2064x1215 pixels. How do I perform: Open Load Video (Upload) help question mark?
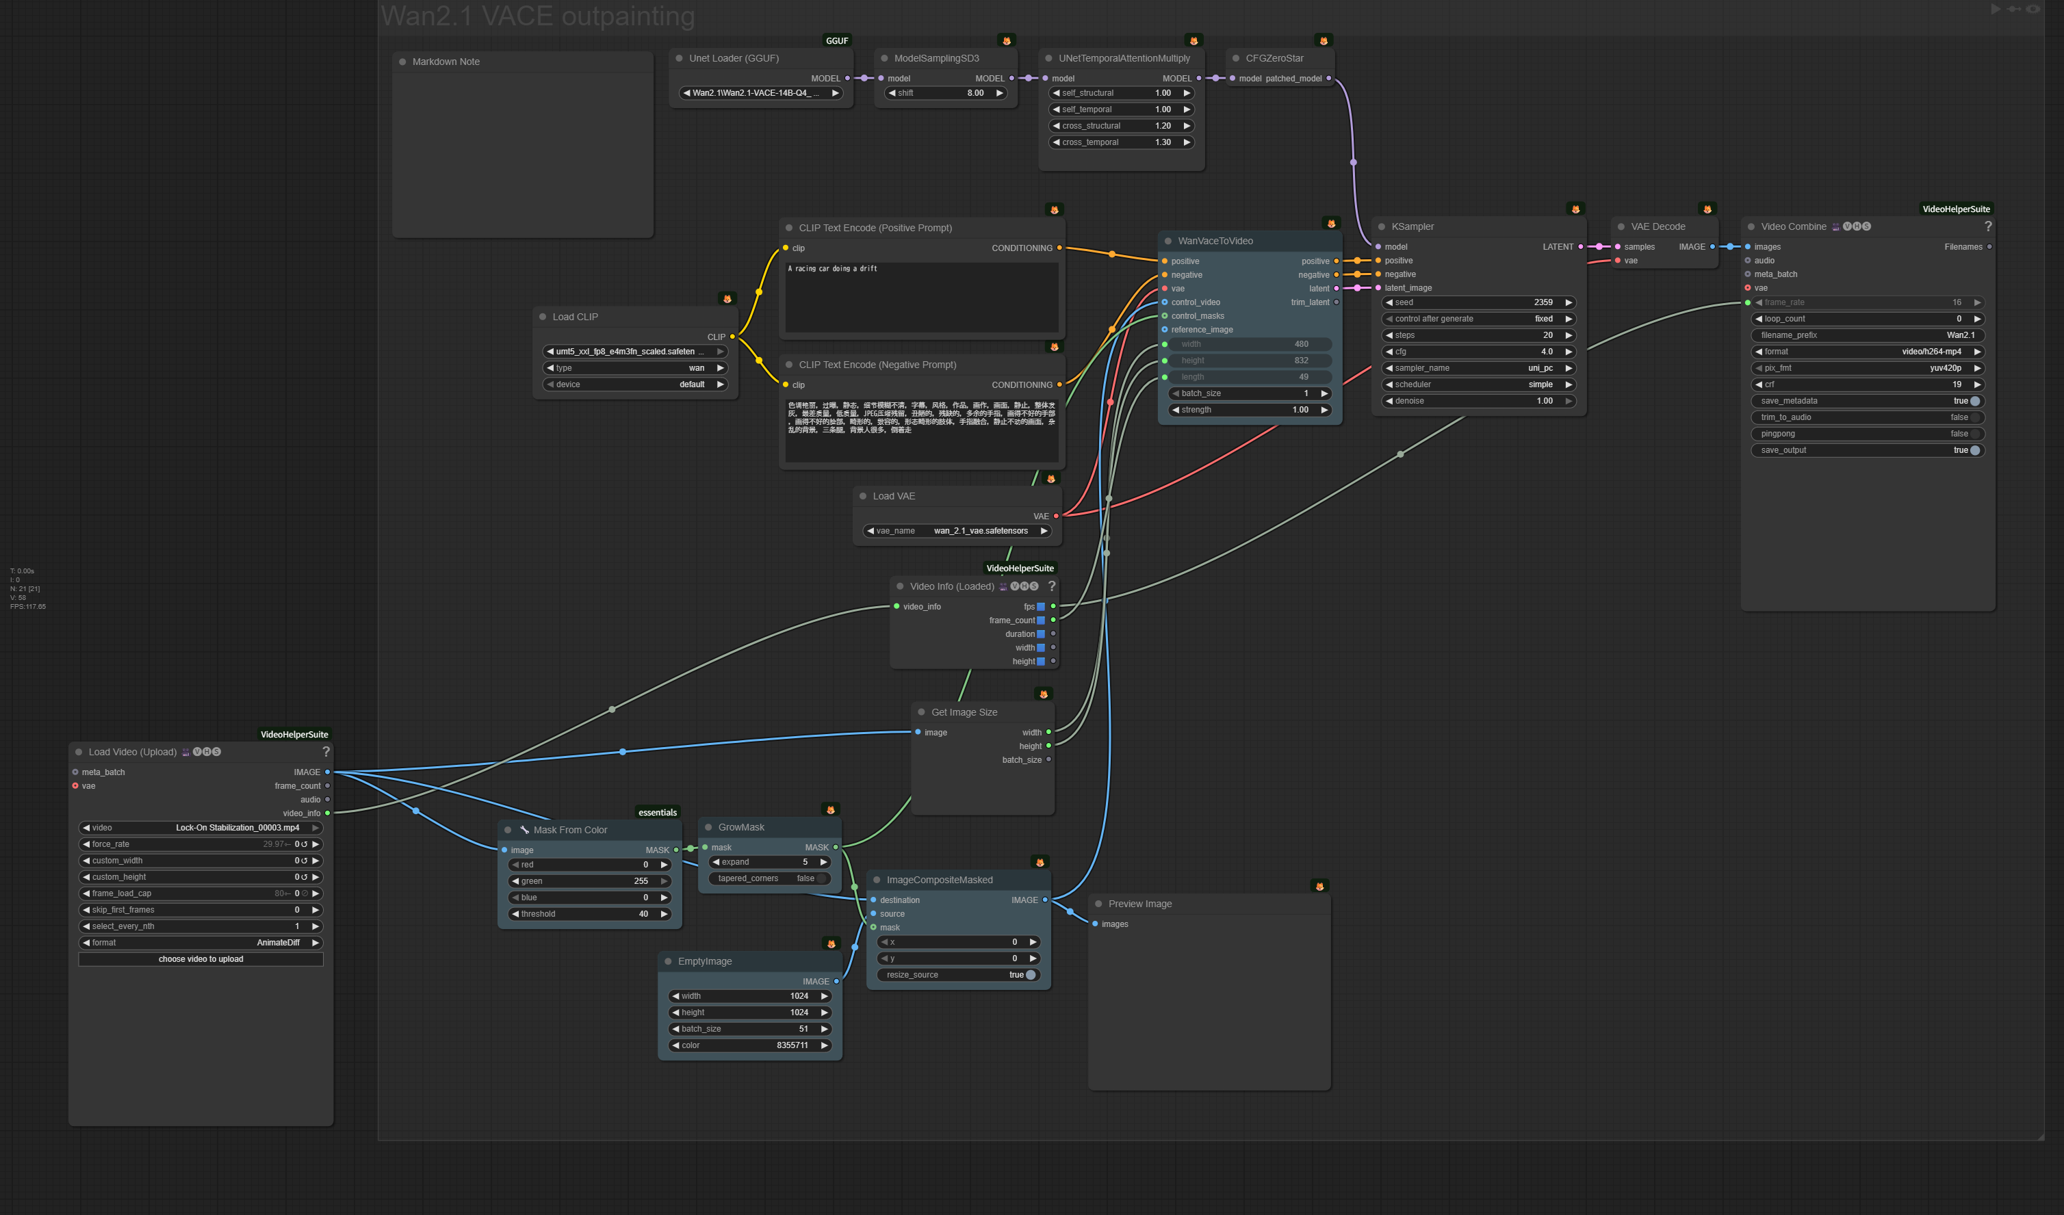click(326, 752)
